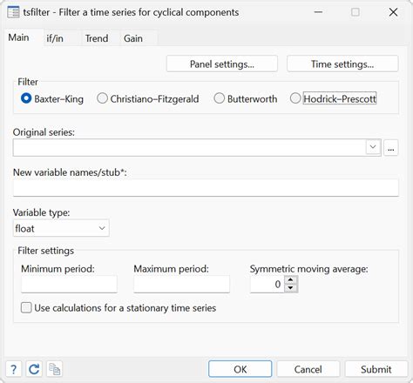This screenshot has width=413, height=383.
Task: Decrease symmetric moving average with down arrow
Action: tap(291, 288)
